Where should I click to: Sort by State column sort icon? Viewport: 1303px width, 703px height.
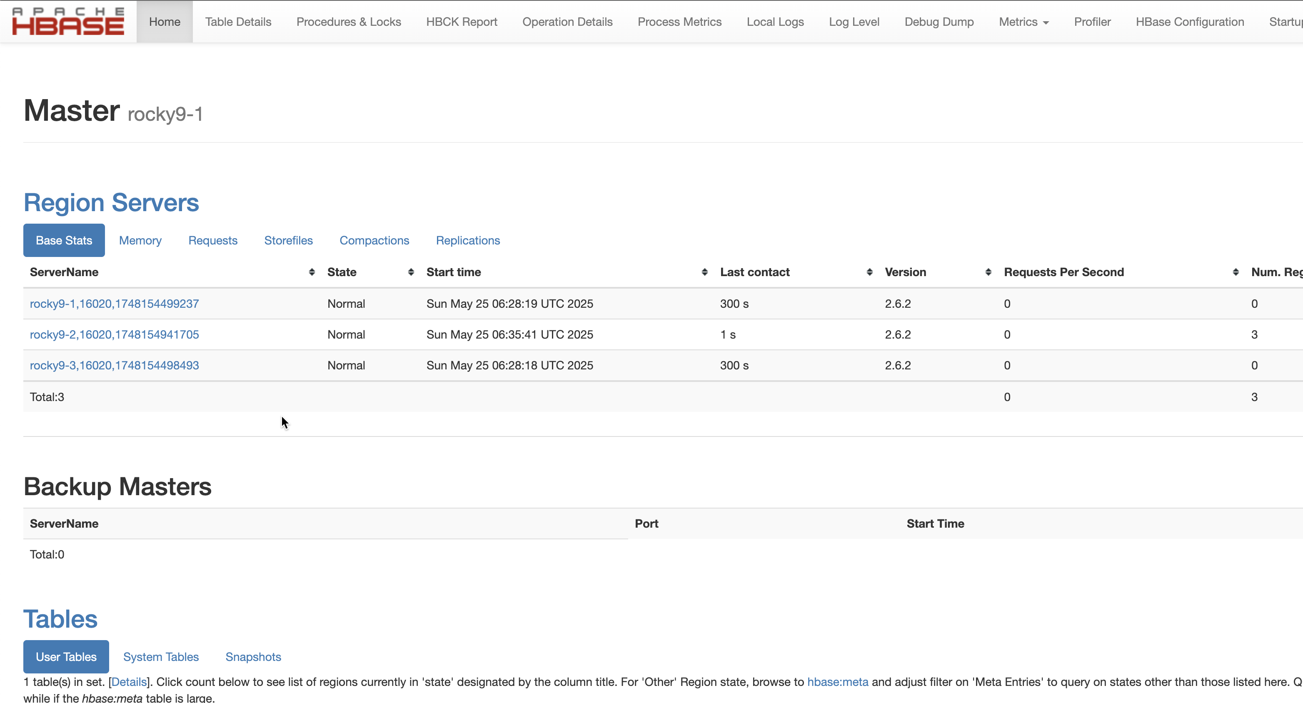coord(411,272)
